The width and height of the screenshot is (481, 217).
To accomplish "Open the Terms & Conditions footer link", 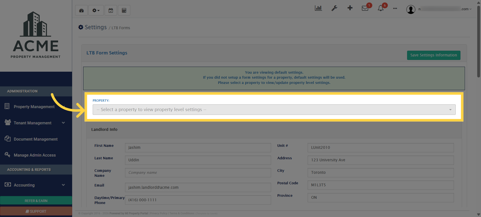I will pos(182,213).
